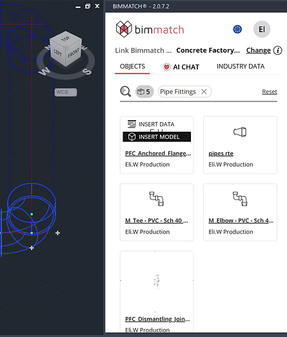Image resolution: width=287 pixels, height=337 pixels.
Task: Click the LEFT face of the ViewCube
Action: point(57,53)
